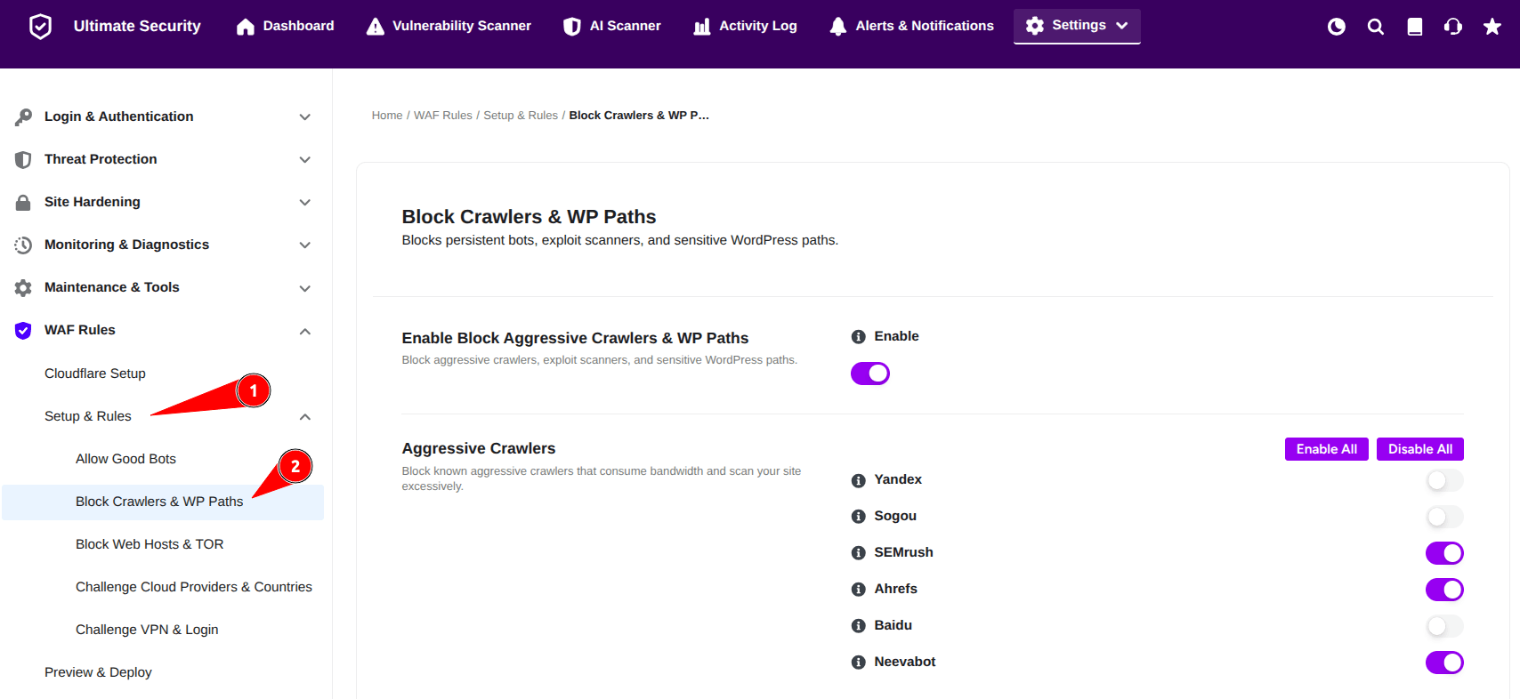Screen dimensions: 1520x699
Task: Click the Aggressive Crawlers section title
Action: [x=479, y=449]
